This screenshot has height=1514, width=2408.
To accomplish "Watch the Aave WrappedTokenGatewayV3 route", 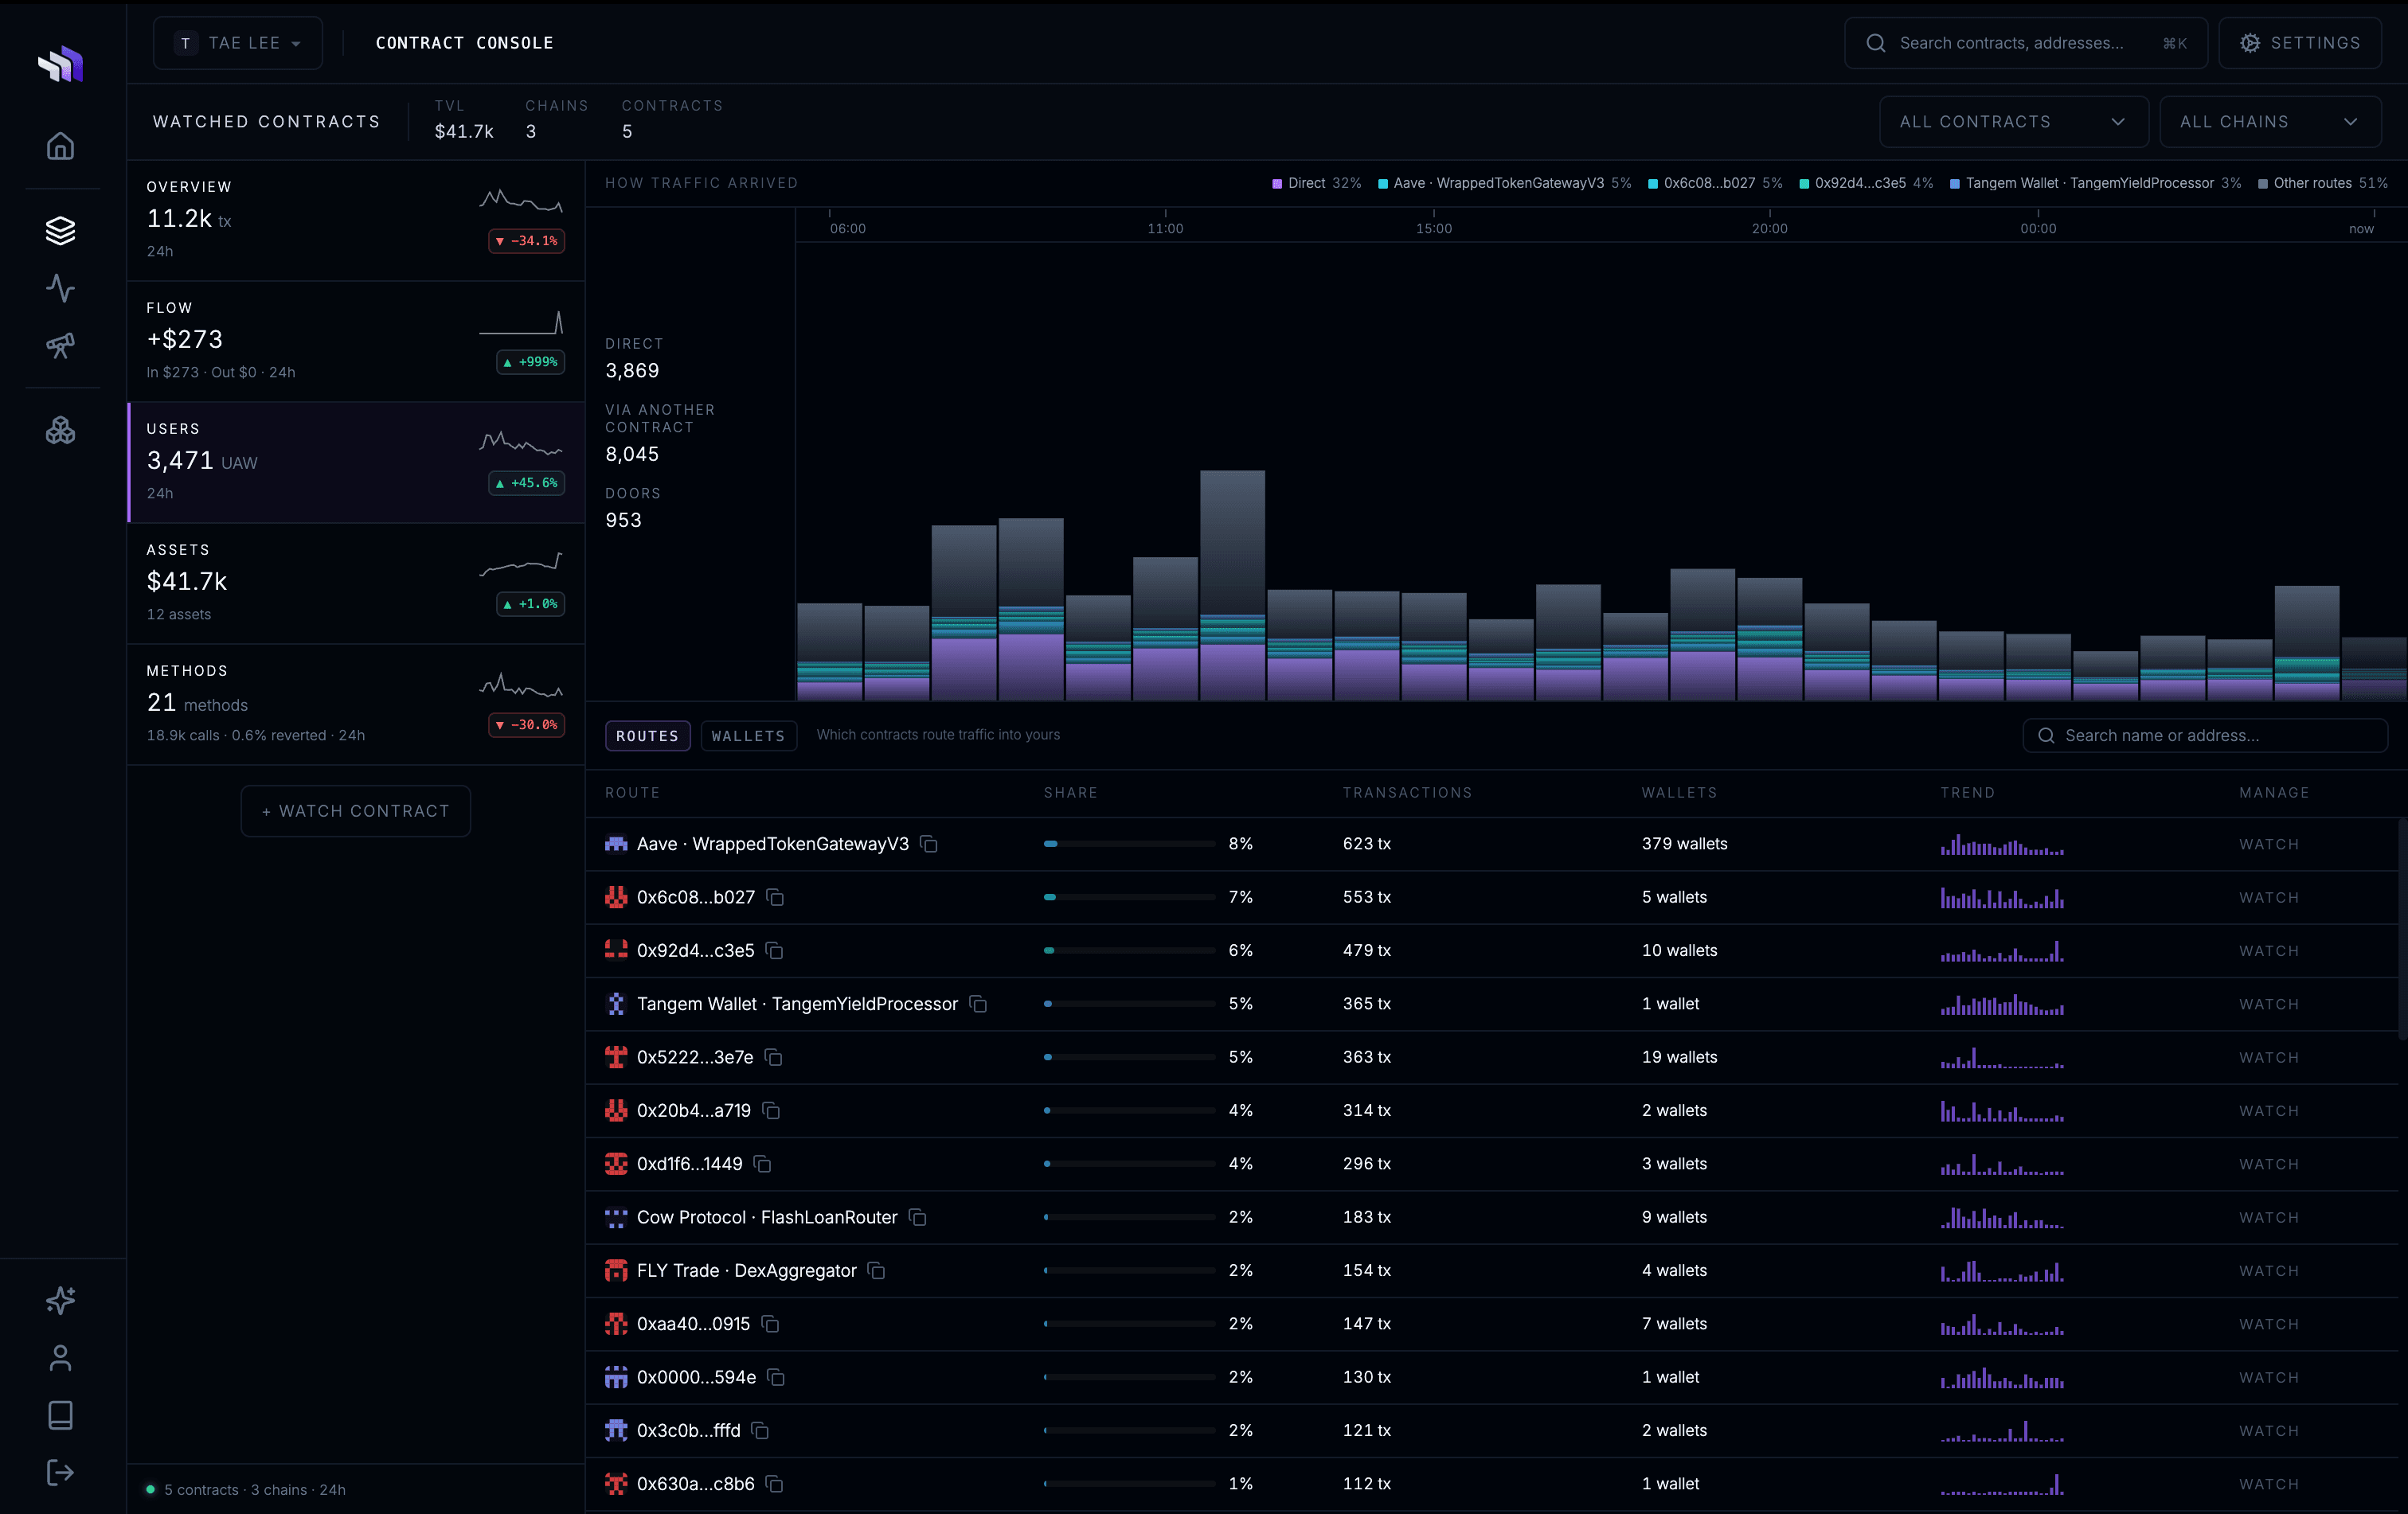I will (2269, 845).
